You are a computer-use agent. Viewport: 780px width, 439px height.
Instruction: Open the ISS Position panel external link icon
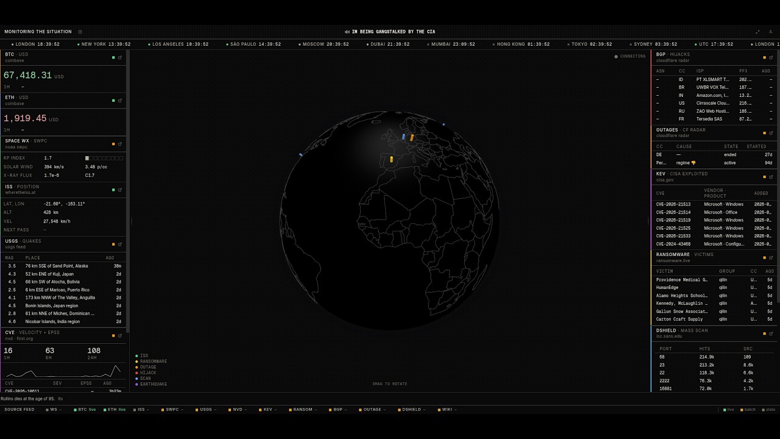pyautogui.click(x=120, y=190)
